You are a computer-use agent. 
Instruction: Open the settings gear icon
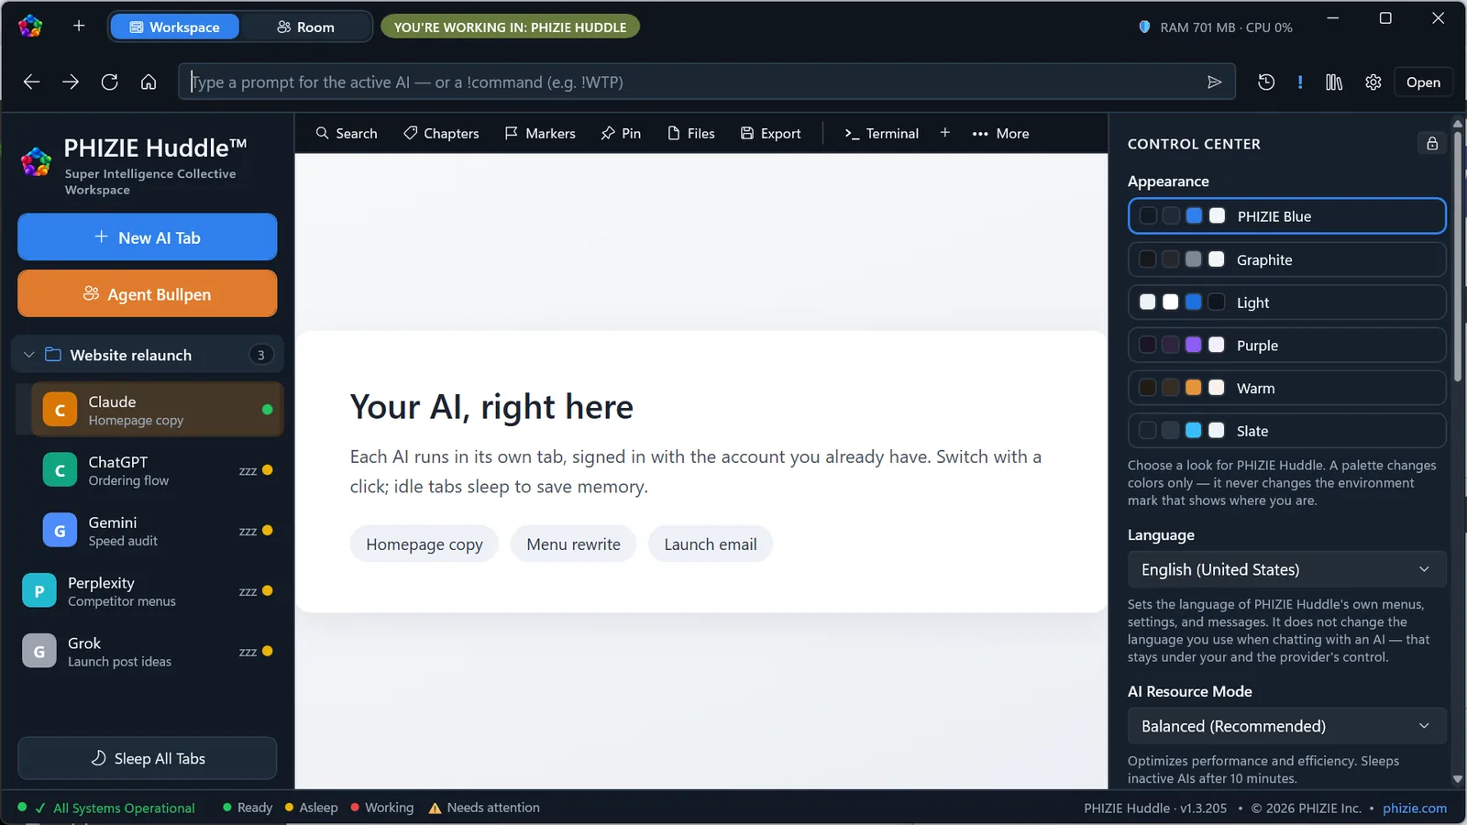click(x=1373, y=82)
